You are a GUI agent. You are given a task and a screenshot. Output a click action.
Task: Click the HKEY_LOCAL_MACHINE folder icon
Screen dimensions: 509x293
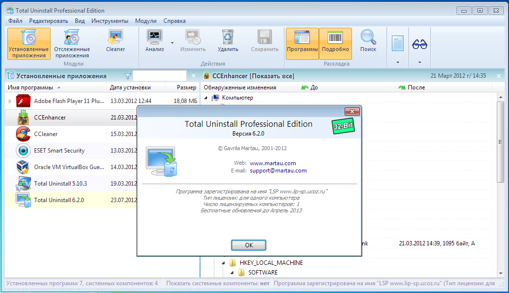click(232, 262)
